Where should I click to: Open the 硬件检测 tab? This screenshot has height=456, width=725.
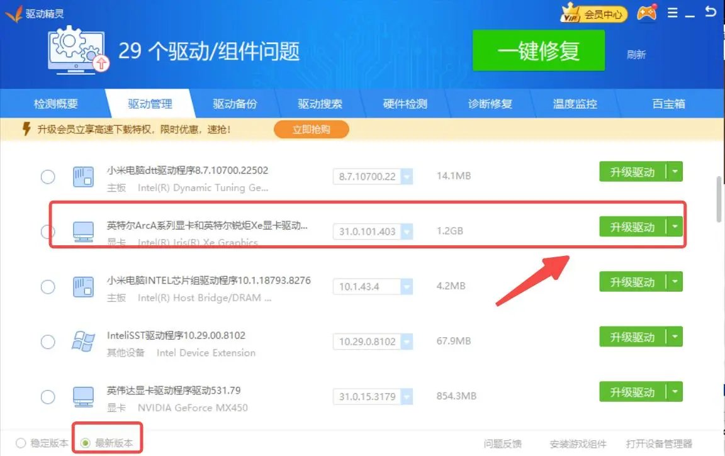click(x=405, y=104)
